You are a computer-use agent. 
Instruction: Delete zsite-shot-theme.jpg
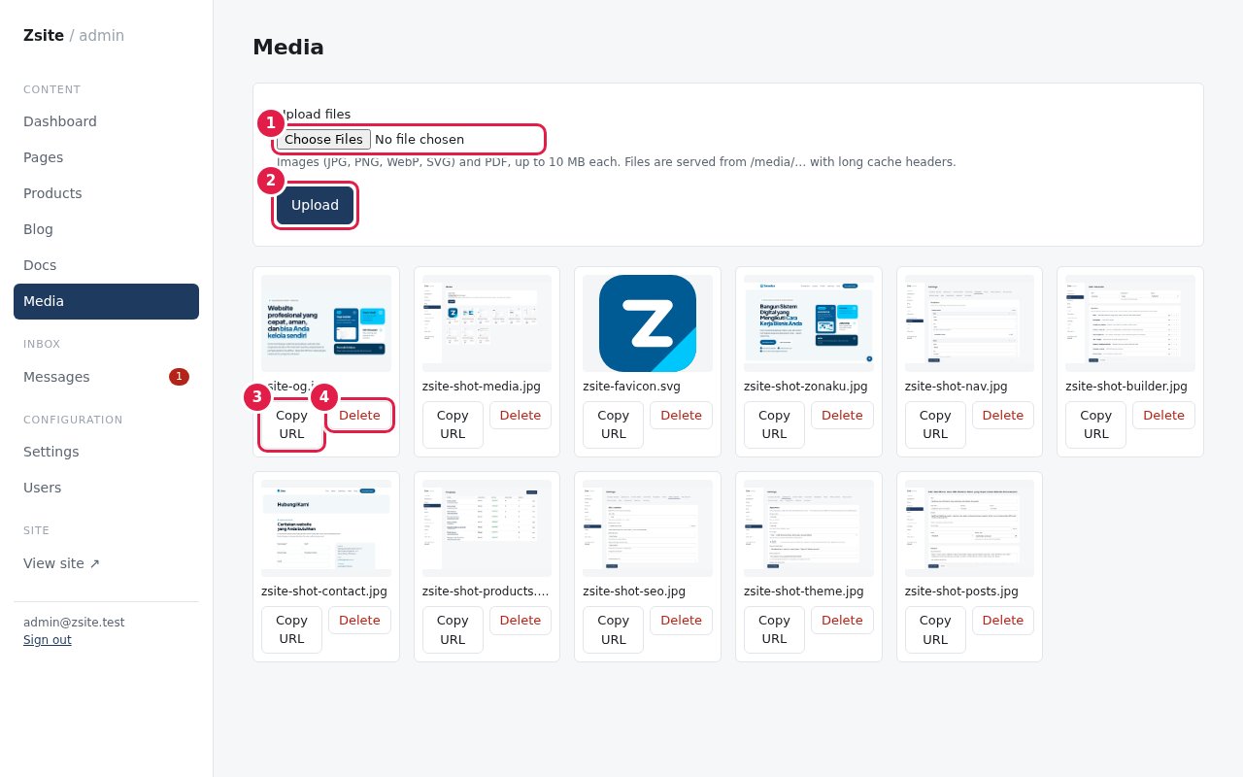point(842,620)
